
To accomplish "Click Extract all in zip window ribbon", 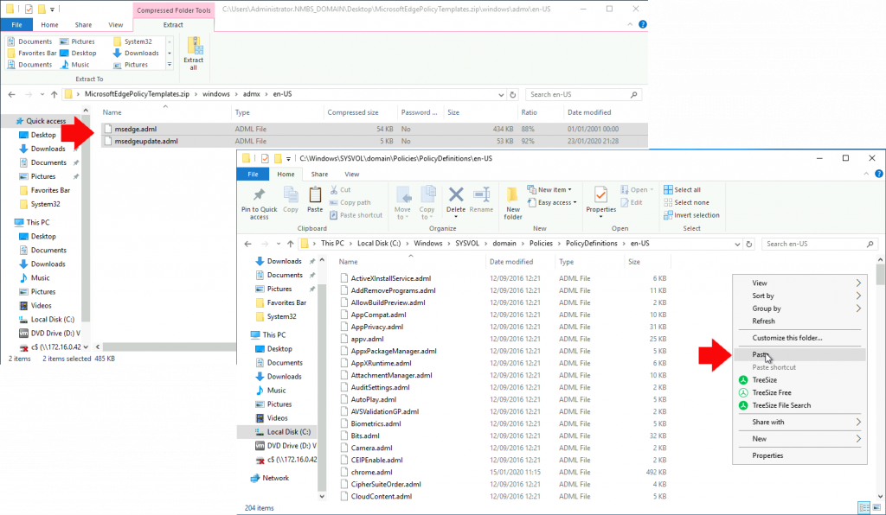I will click(x=193, y=54).
